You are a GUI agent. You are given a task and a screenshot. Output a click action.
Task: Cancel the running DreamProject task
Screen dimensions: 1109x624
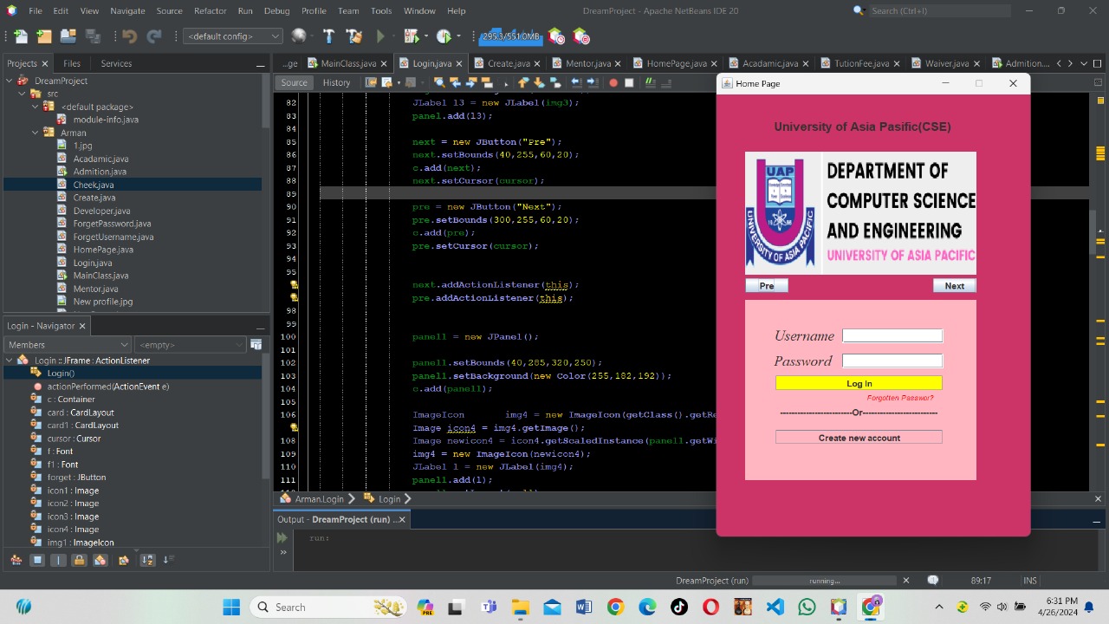pos(906,581)
